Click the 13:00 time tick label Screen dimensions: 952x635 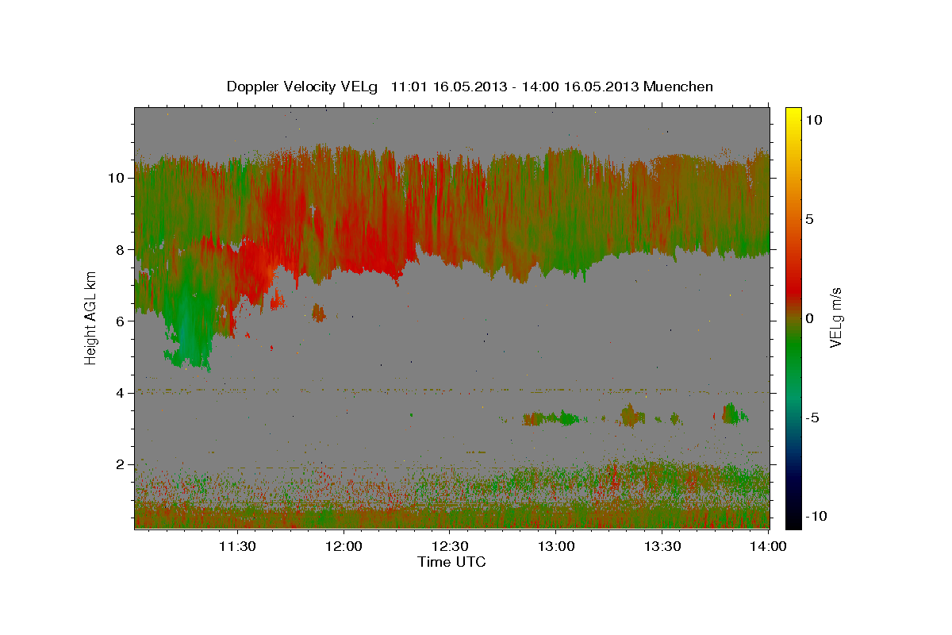tap(556, 546)
